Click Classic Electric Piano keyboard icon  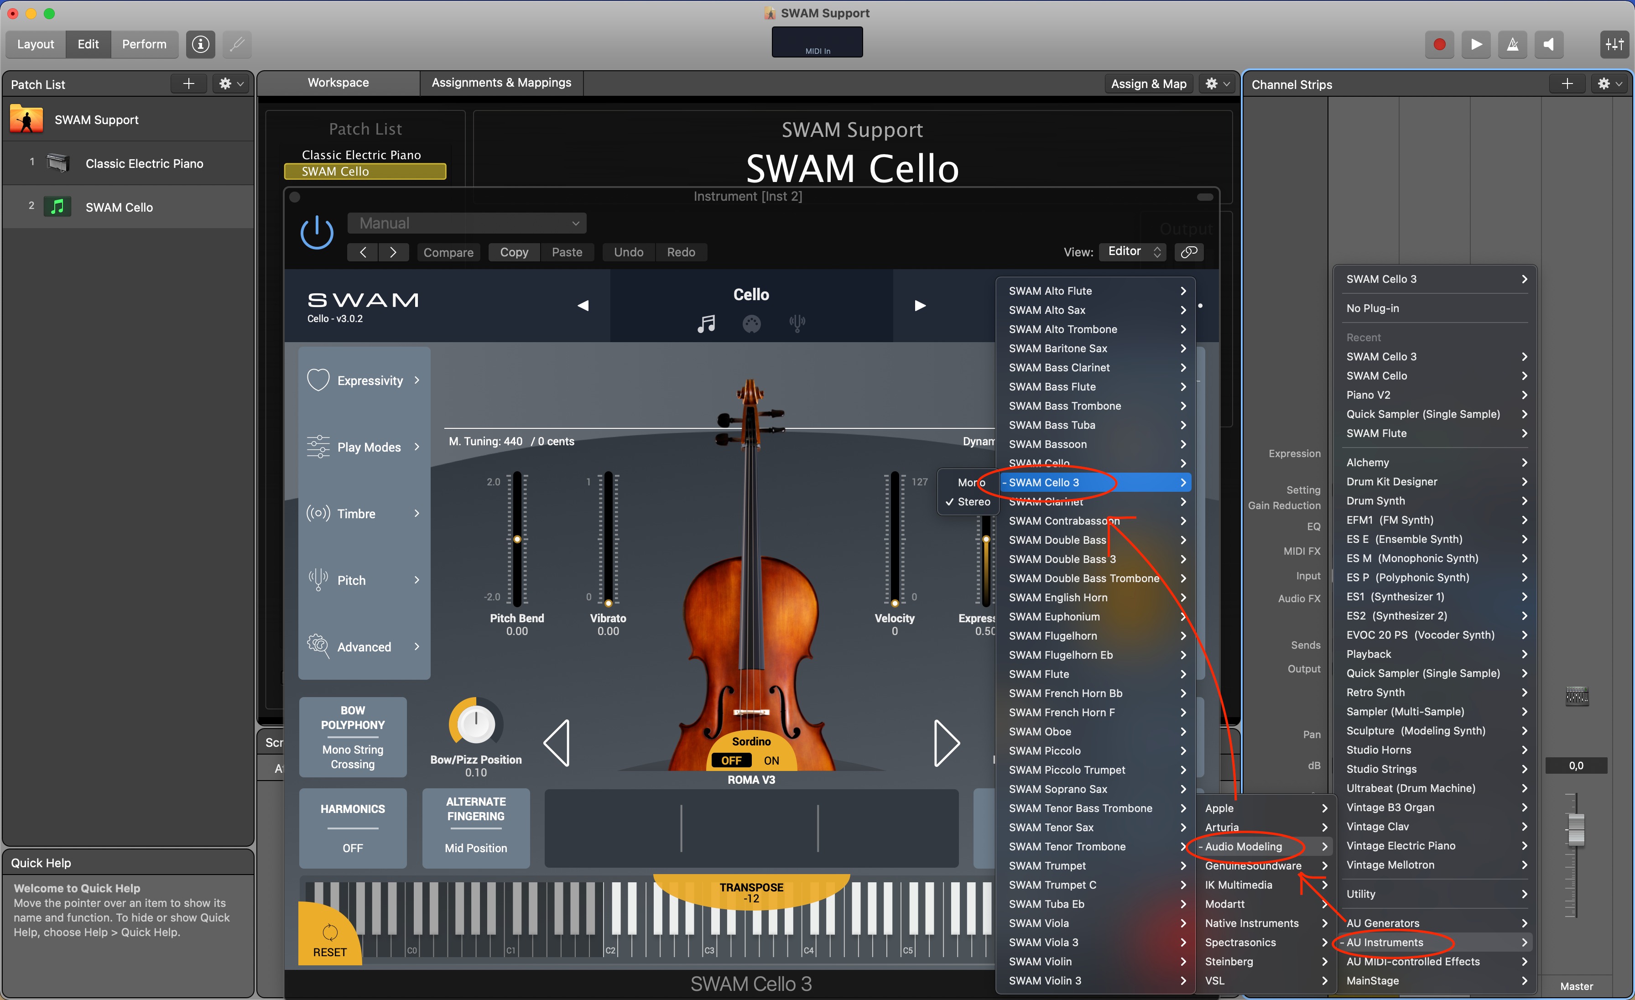pyautogui.click(x=58, y=163)
